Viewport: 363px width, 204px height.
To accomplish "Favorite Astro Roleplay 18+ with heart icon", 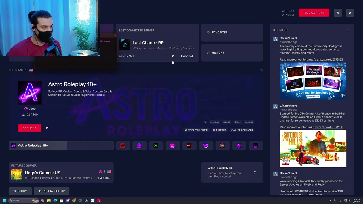I will tap(47, 128).
